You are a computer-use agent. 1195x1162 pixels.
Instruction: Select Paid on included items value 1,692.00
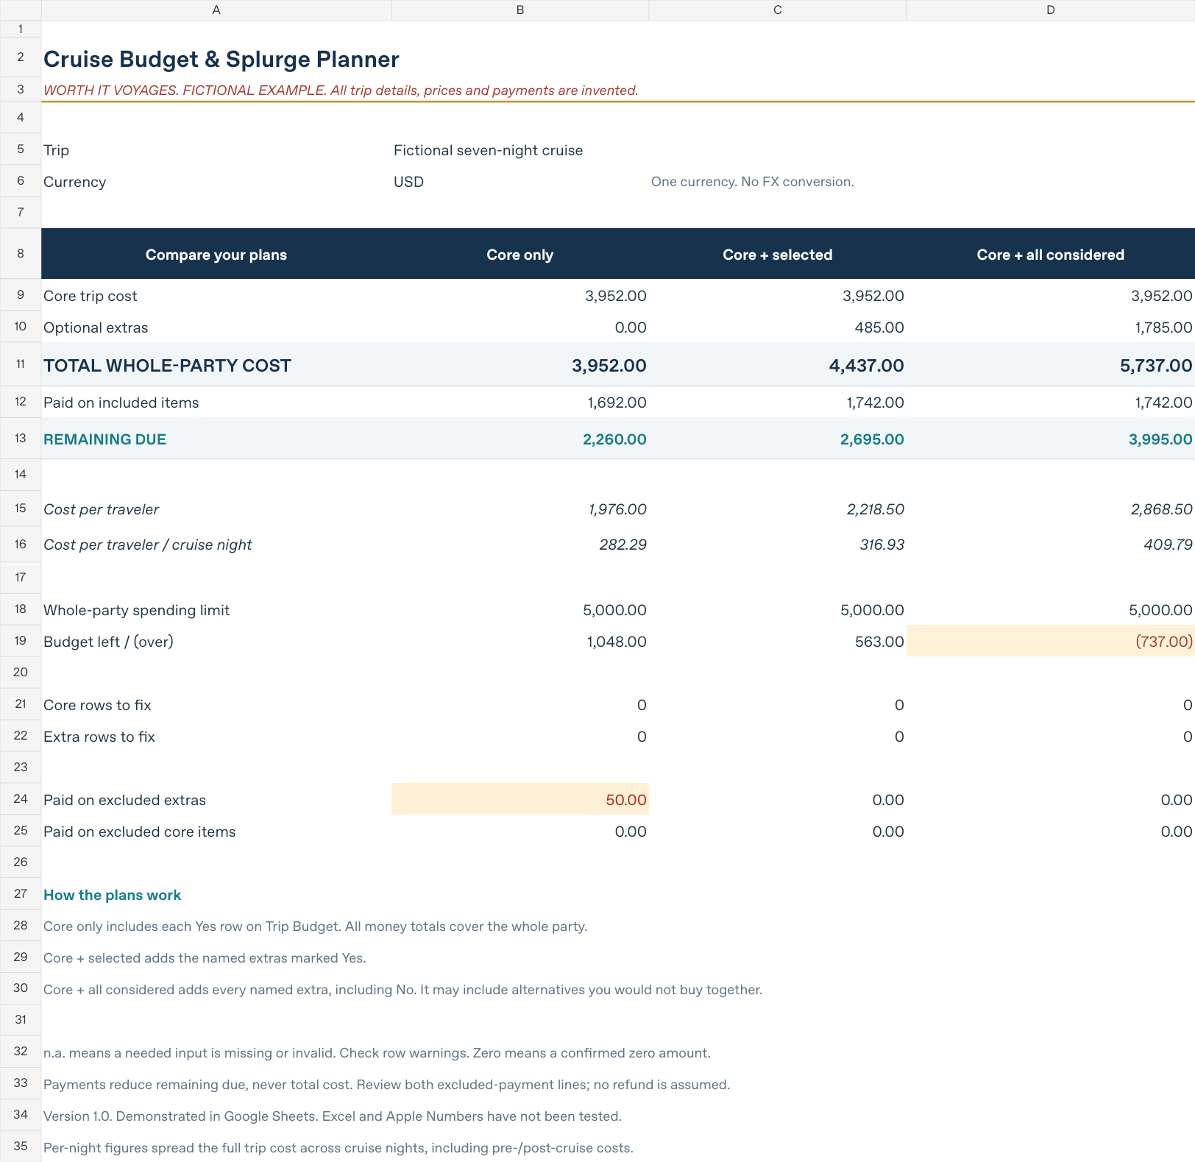520,403
